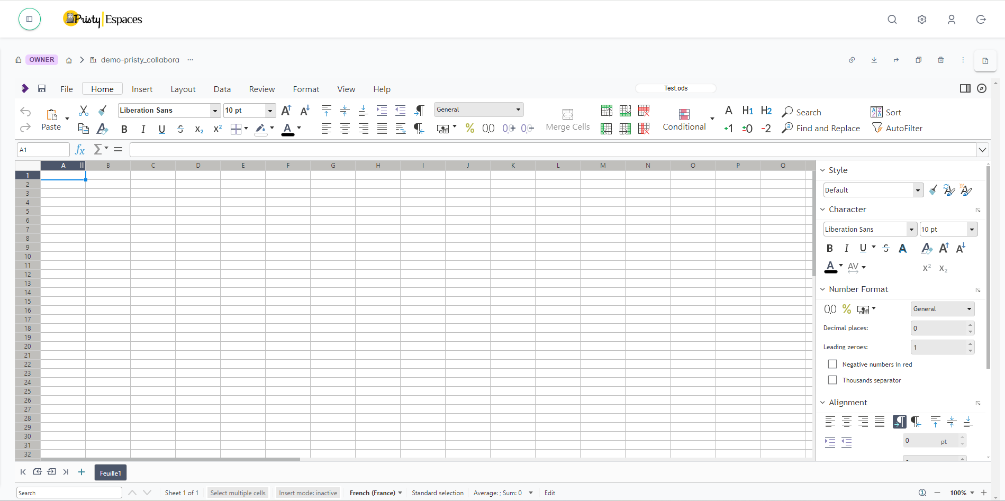
Task: Click the AutoFilter funnel icon
Action: click(x=877, y=128)
